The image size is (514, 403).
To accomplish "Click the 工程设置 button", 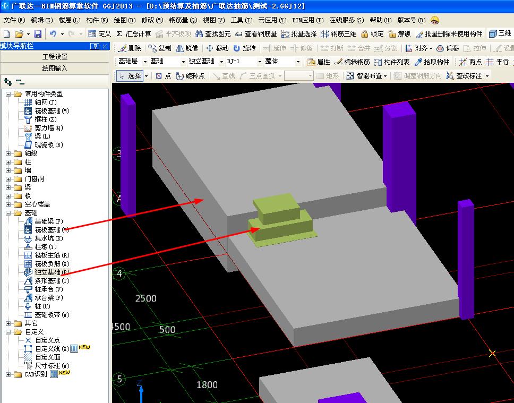I will coord(55,57).
